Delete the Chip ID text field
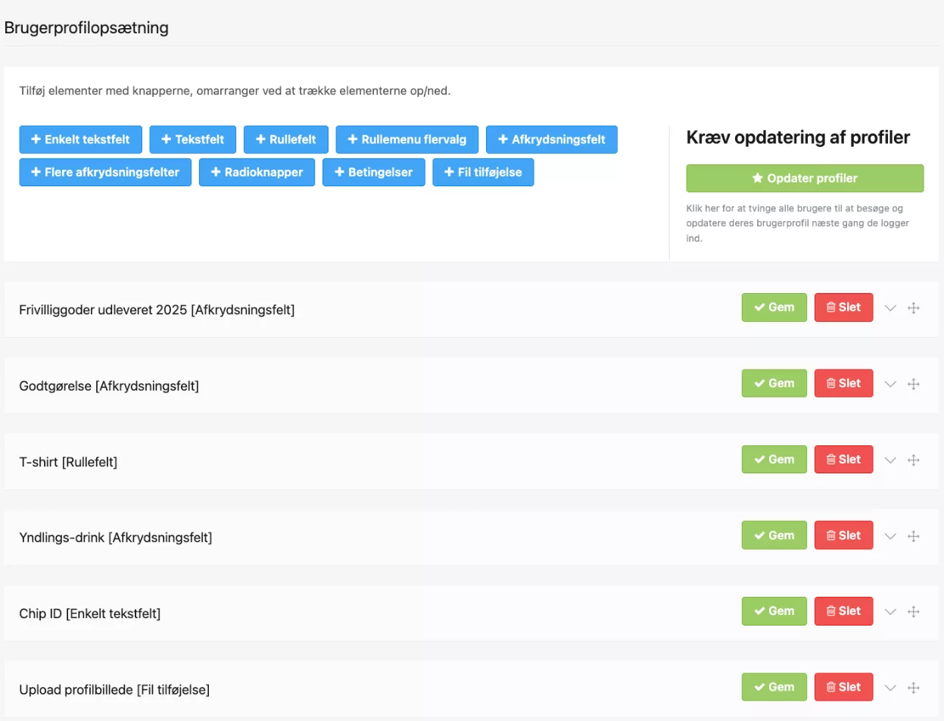This screenshot has width=944, height=721. click(x=843, y=611)
